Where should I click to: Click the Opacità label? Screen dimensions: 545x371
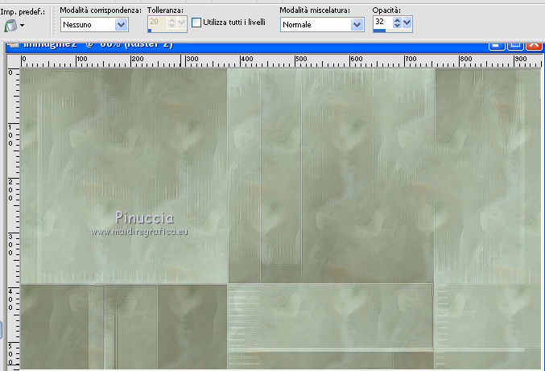tap(386, 10)
